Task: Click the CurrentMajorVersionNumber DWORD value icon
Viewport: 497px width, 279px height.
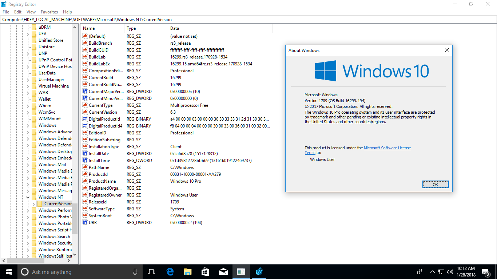Action: pyautogui.click(x=85, y=91)
